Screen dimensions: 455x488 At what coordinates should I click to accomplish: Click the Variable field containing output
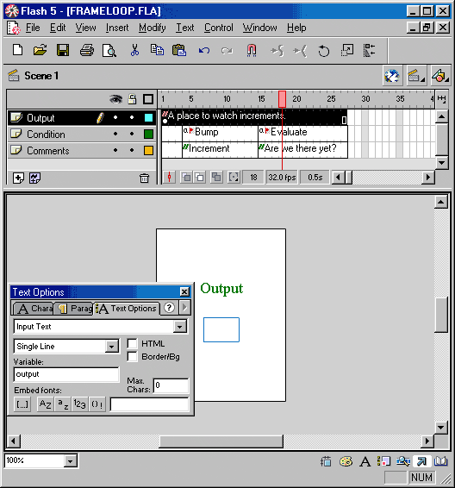66,374
